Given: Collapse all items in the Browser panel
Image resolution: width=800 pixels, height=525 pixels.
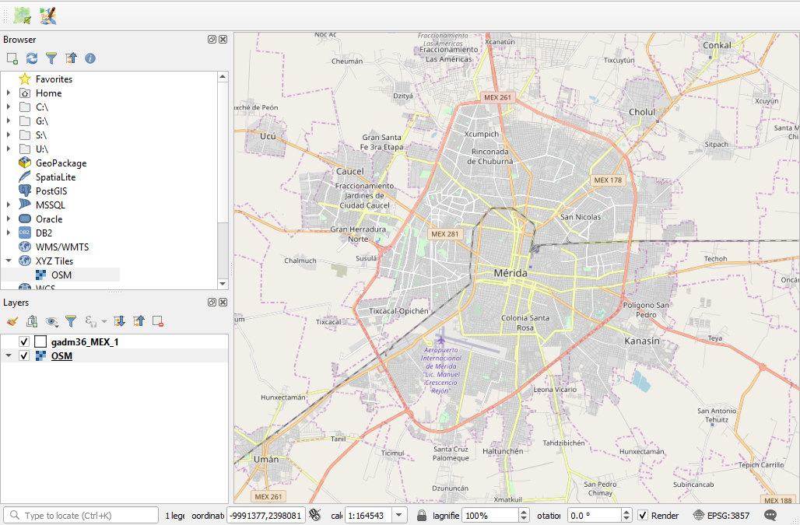Looking at the screenshot, I should tap(69, 58).
